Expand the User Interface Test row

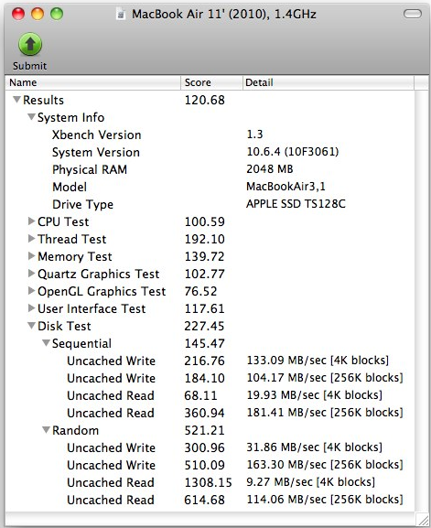pos(31,307)
